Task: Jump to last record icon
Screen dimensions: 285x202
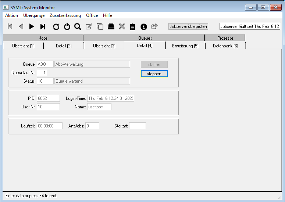Action: pos(43,26)
